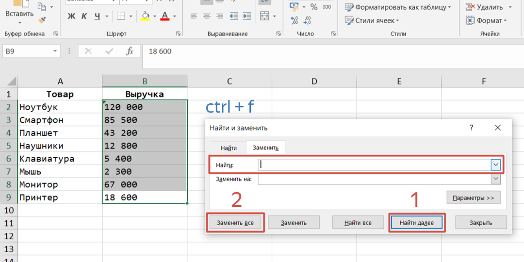
Task: Click the increase decimal places icon
Action: click(x=295, y=20)
